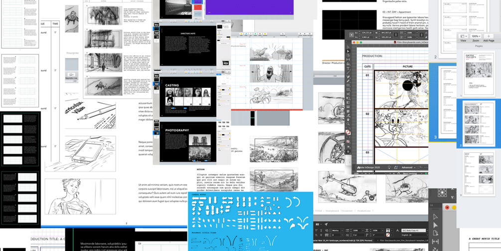Click the Add Page button
The image size is (501, 251).
point(489,36)
